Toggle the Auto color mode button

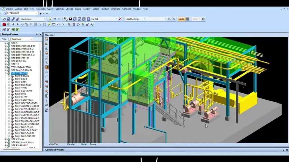tap(181, 19)
